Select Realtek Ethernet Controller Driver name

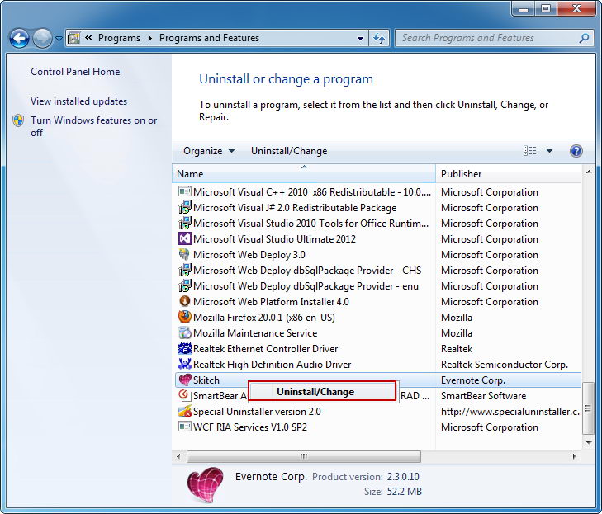pyautogui.click(x=266, y=349)
